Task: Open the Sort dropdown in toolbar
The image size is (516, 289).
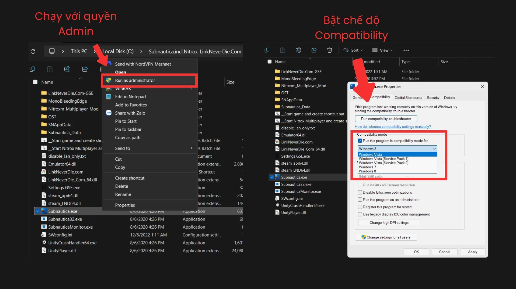Action: pyautogui.click(x=353, y=50)
